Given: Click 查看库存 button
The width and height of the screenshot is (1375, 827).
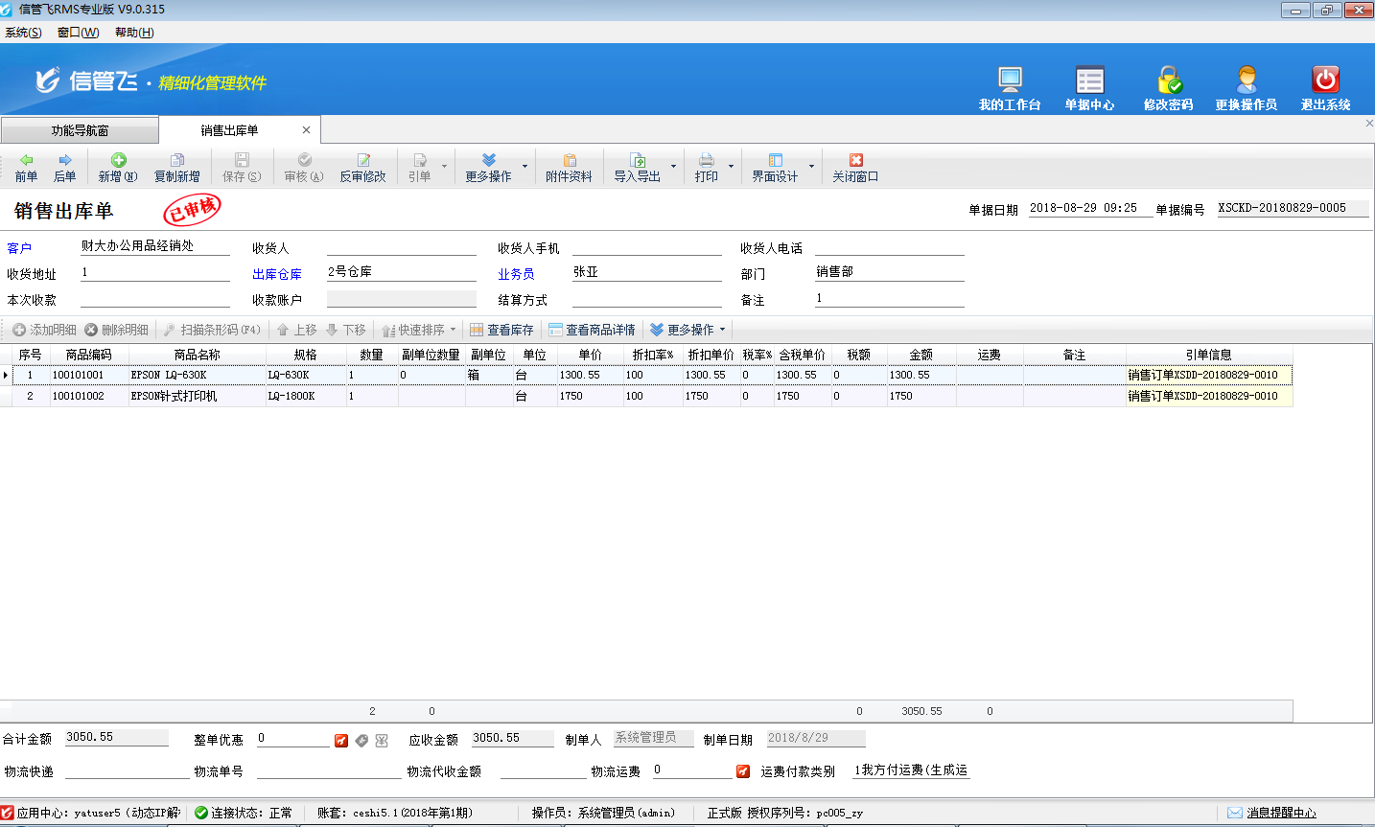Looking at the screenshot, I should coord(501,330).
